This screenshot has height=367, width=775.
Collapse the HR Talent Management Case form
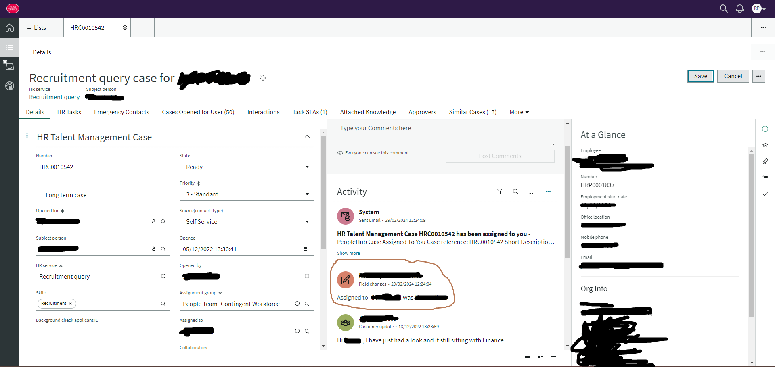tap(307, 136)
